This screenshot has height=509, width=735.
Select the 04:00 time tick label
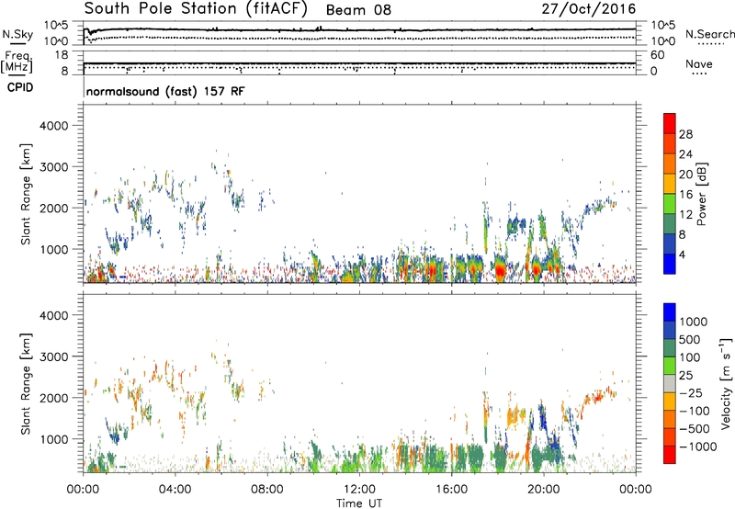click(x=175, y=490)
